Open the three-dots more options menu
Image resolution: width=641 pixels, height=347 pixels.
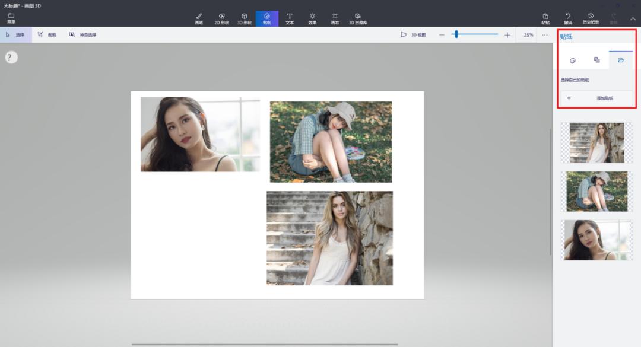545,35
